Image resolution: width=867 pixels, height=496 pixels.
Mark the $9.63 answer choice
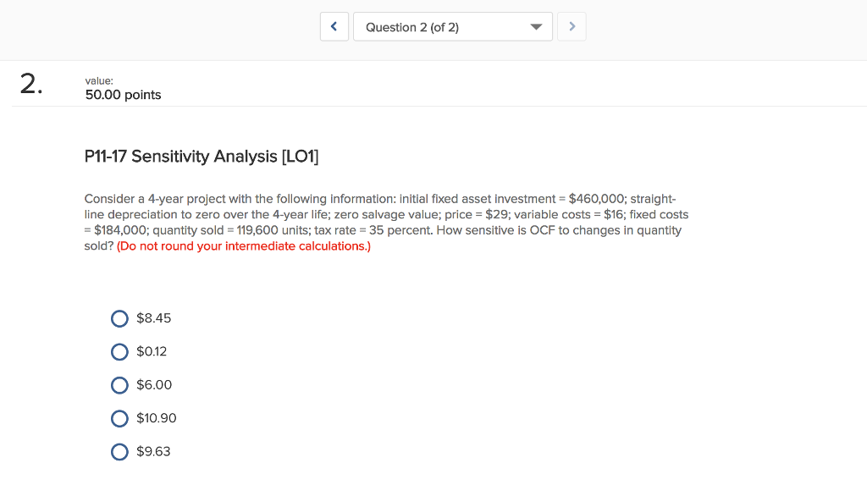tap(119, 451)
